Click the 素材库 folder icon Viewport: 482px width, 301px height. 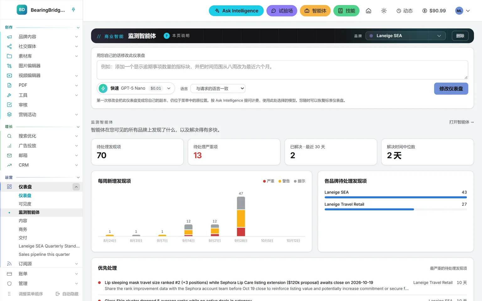pyautogui.click(x=9, y=56)
